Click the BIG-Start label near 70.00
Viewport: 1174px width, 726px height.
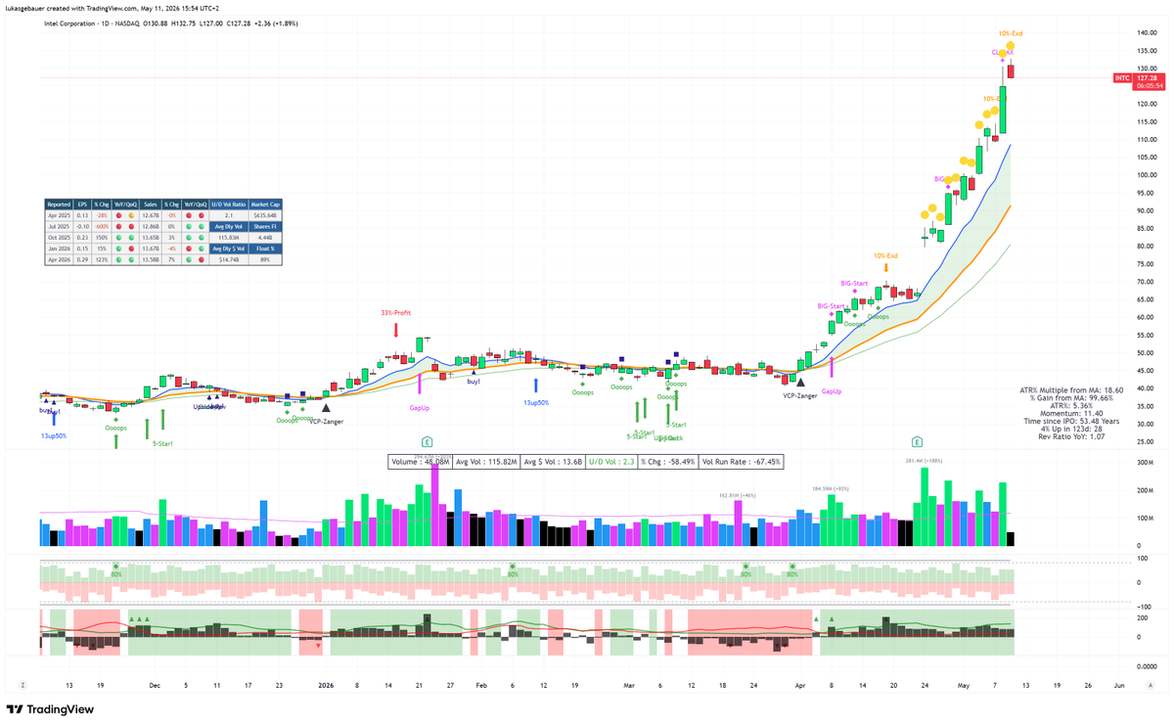coord(853,283)
